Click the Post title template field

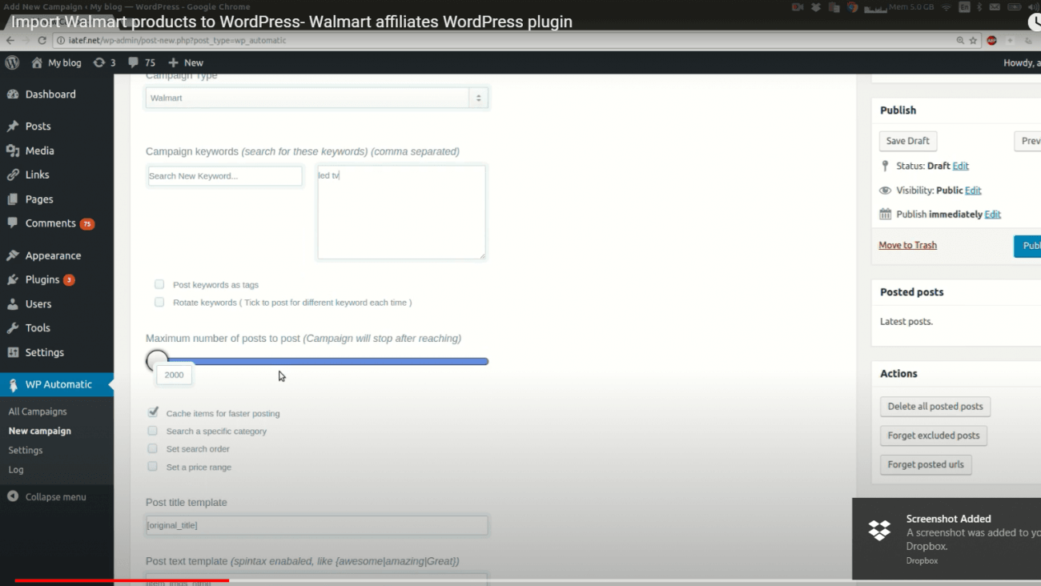tap(317, 525)
